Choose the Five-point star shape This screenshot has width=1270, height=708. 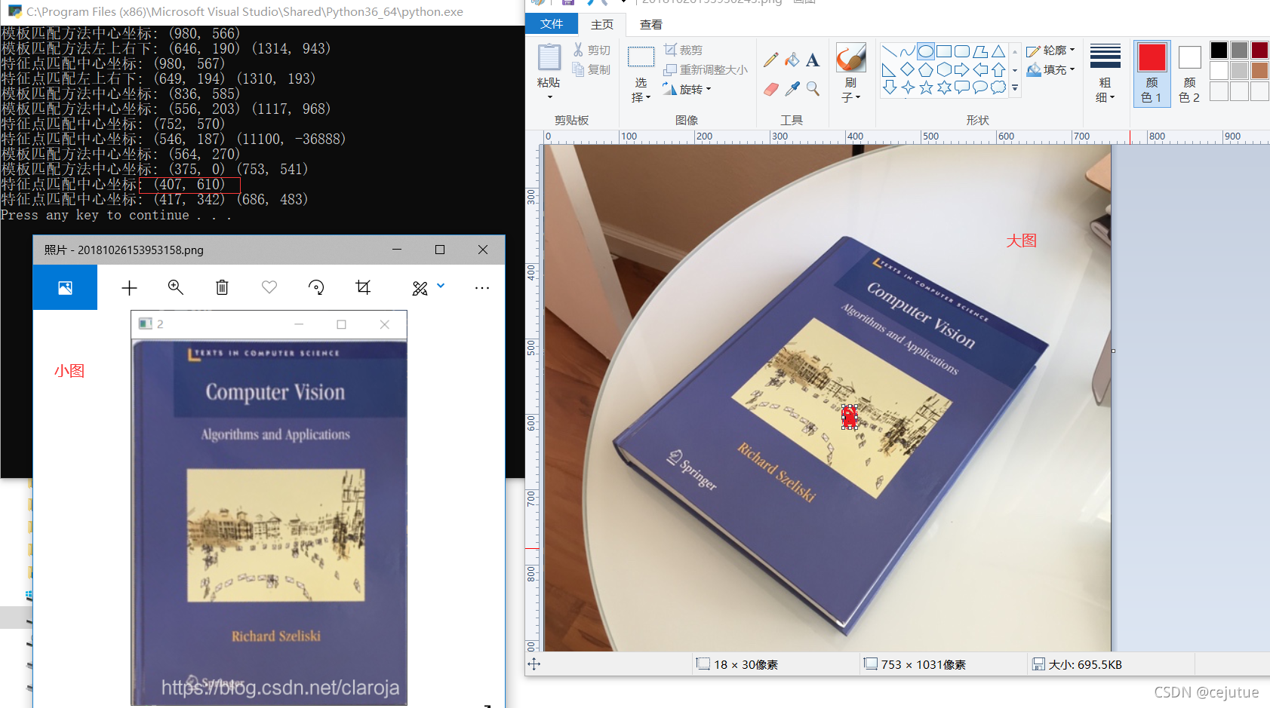926,87
